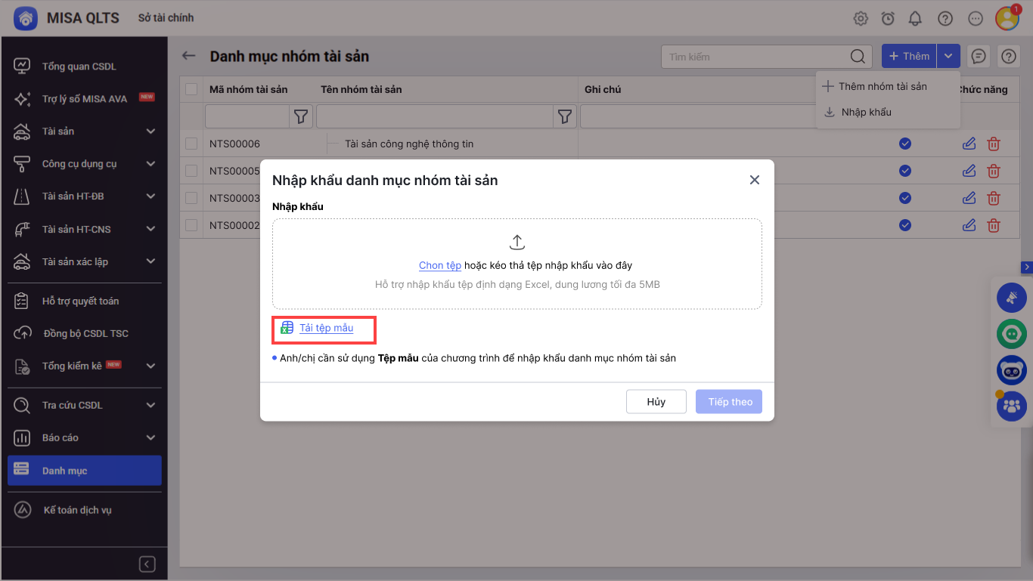Delete the NTS00005 row with trash icon
1033x581 pixels.
994,171
